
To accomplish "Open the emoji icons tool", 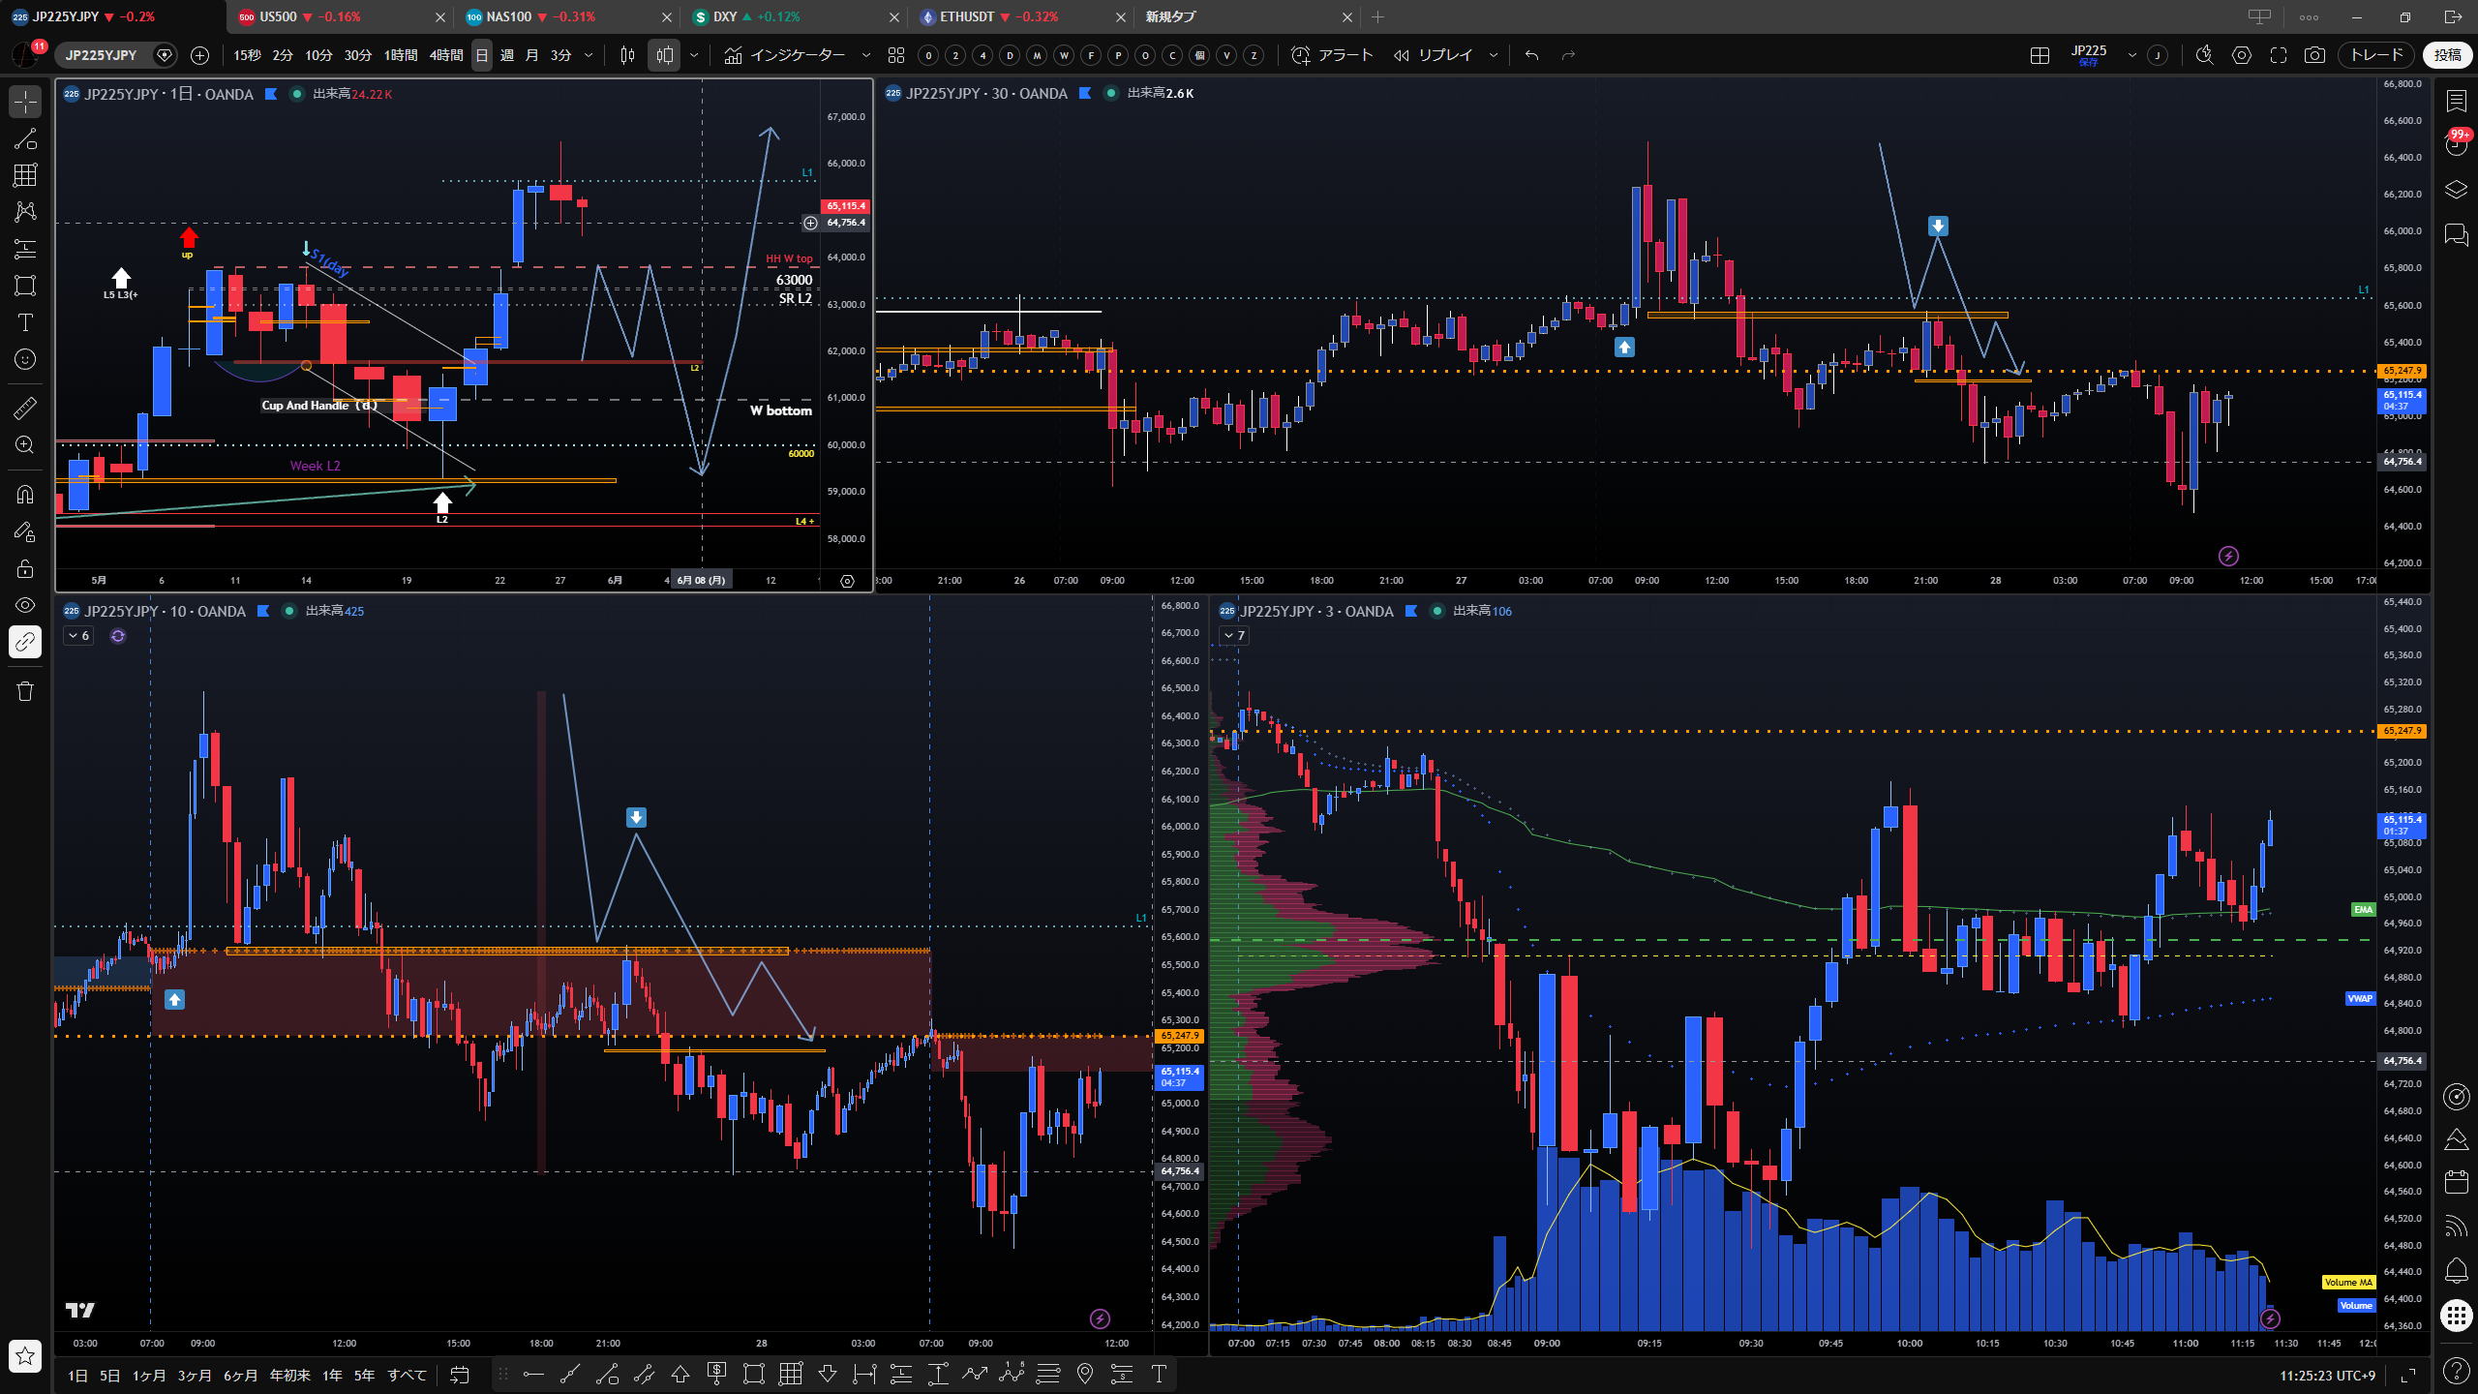I will pos(25,359).
